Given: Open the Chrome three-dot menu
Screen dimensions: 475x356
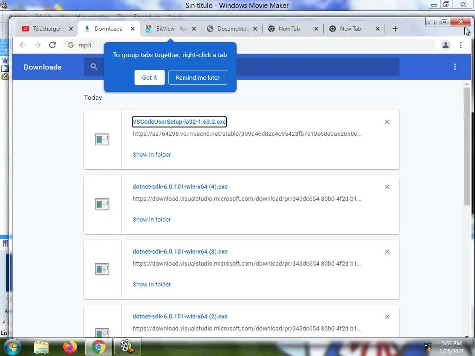Looking at the screenshot, I should pos(461,45).
